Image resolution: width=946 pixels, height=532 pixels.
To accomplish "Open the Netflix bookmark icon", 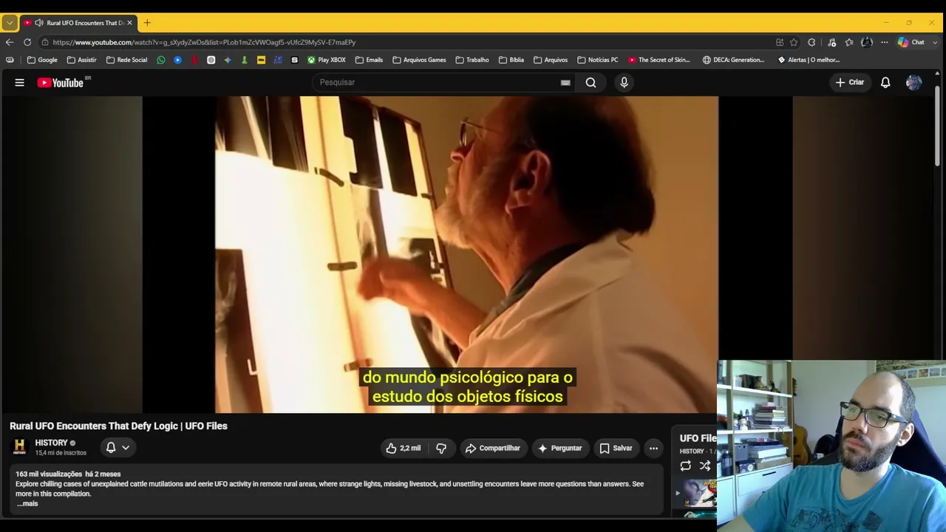I will 194,60.
